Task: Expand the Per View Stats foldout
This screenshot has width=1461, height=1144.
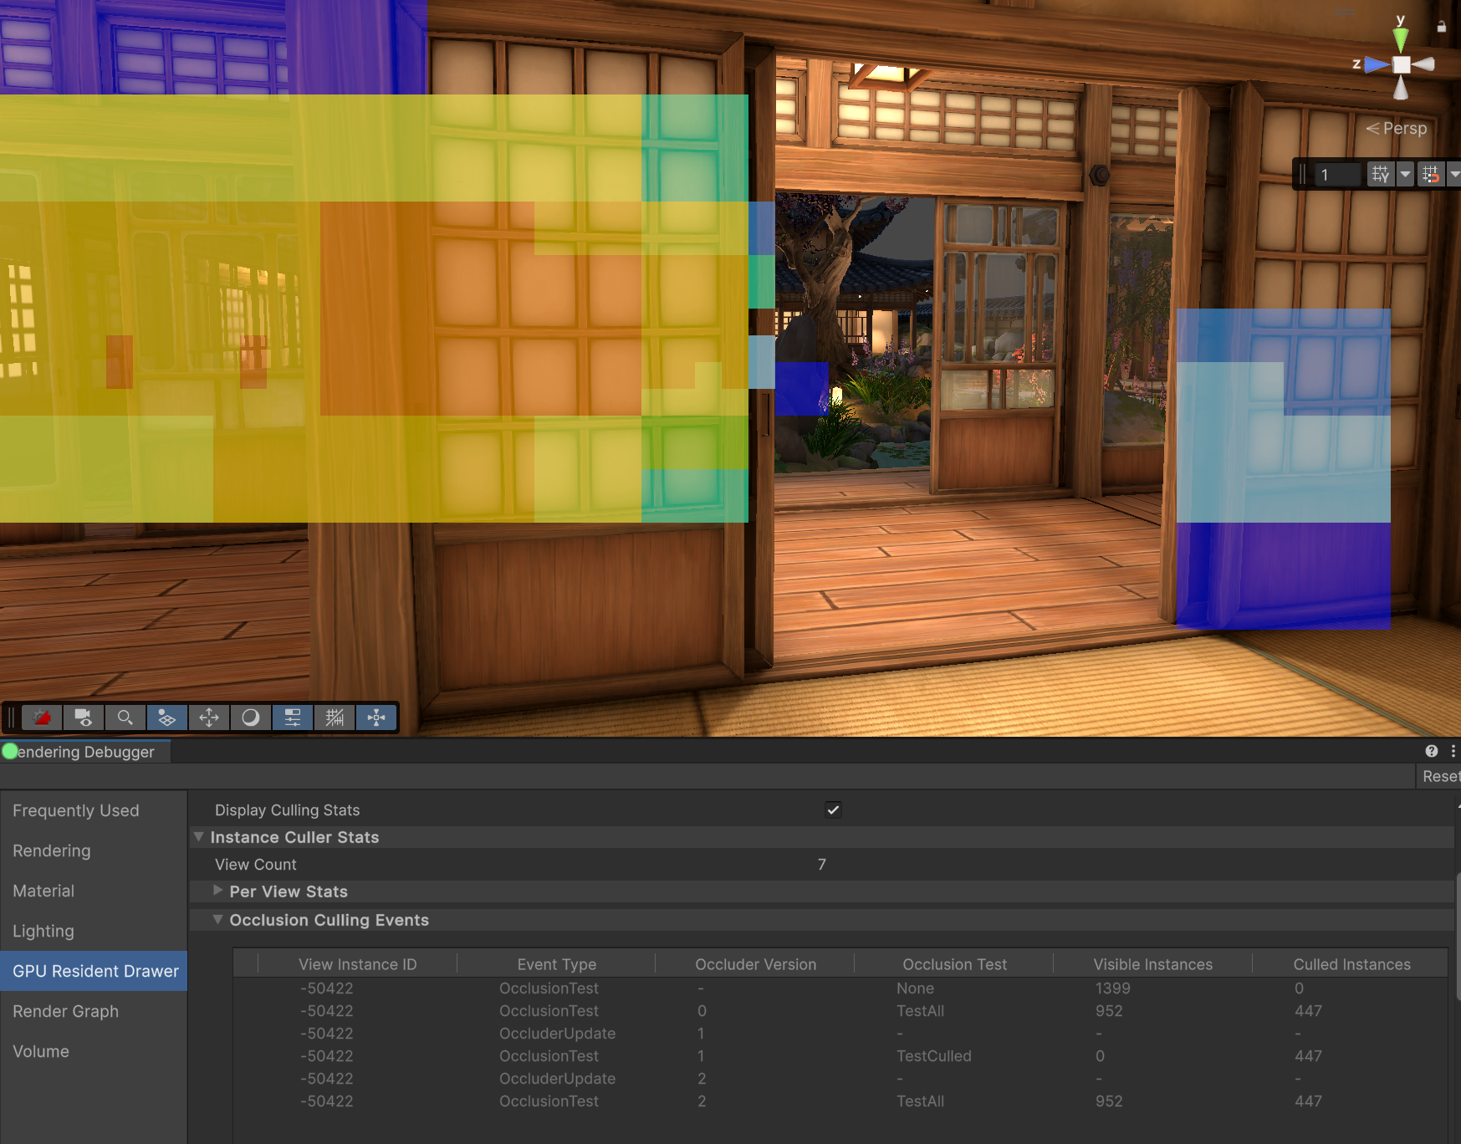Action: pyautogui.click(x=218, y=891)
